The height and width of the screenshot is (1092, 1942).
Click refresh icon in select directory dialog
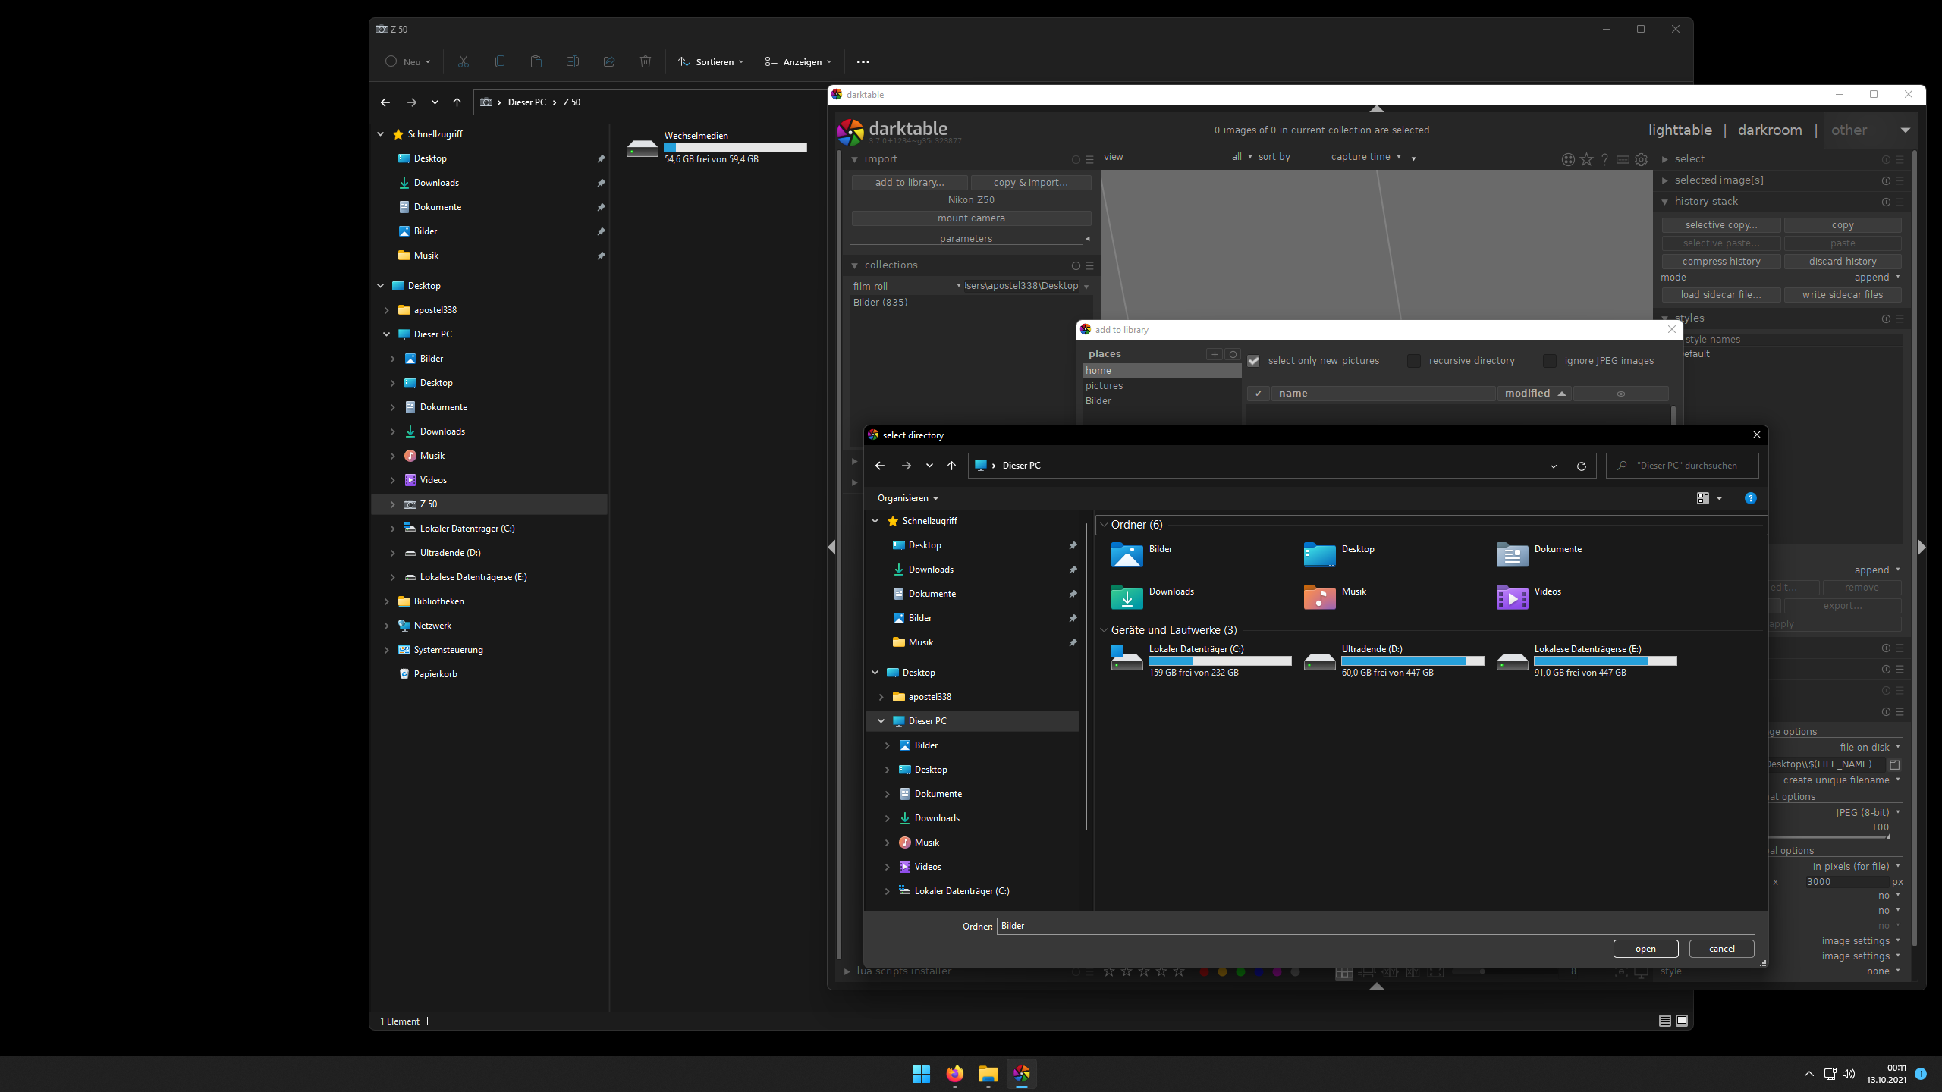pyautogui.click(x=1582, y=466)
